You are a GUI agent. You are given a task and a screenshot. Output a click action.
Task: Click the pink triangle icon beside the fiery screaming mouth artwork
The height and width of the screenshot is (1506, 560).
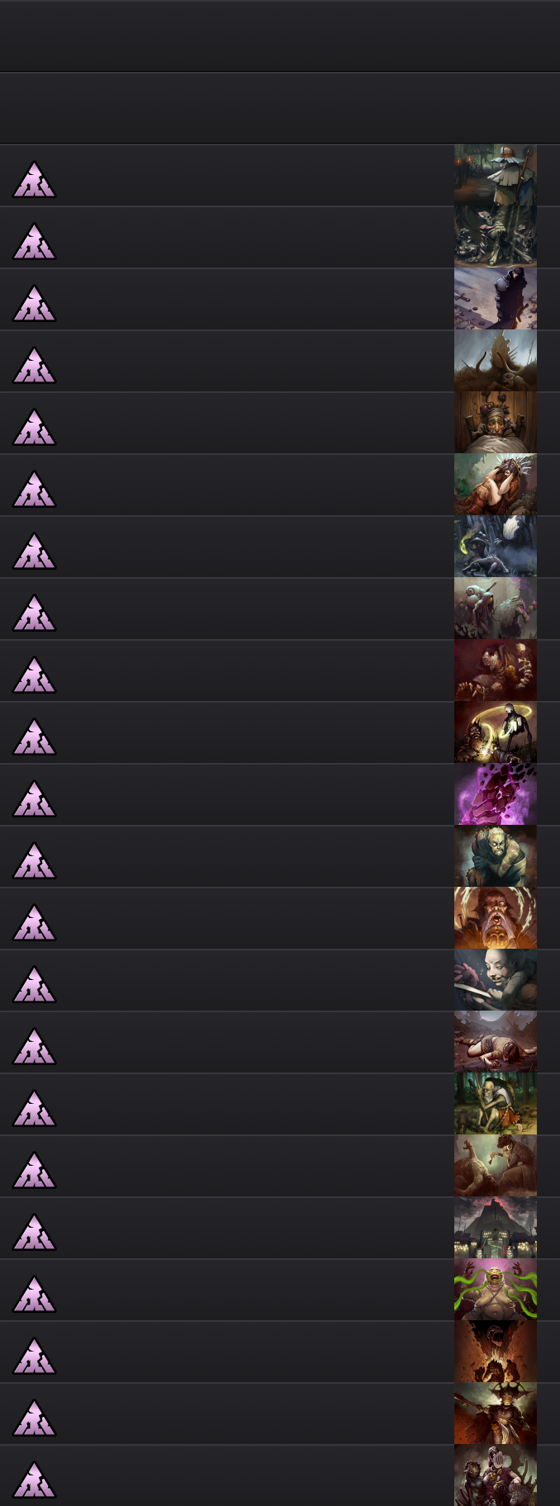pyautogui.click(x=34, y=1356)
